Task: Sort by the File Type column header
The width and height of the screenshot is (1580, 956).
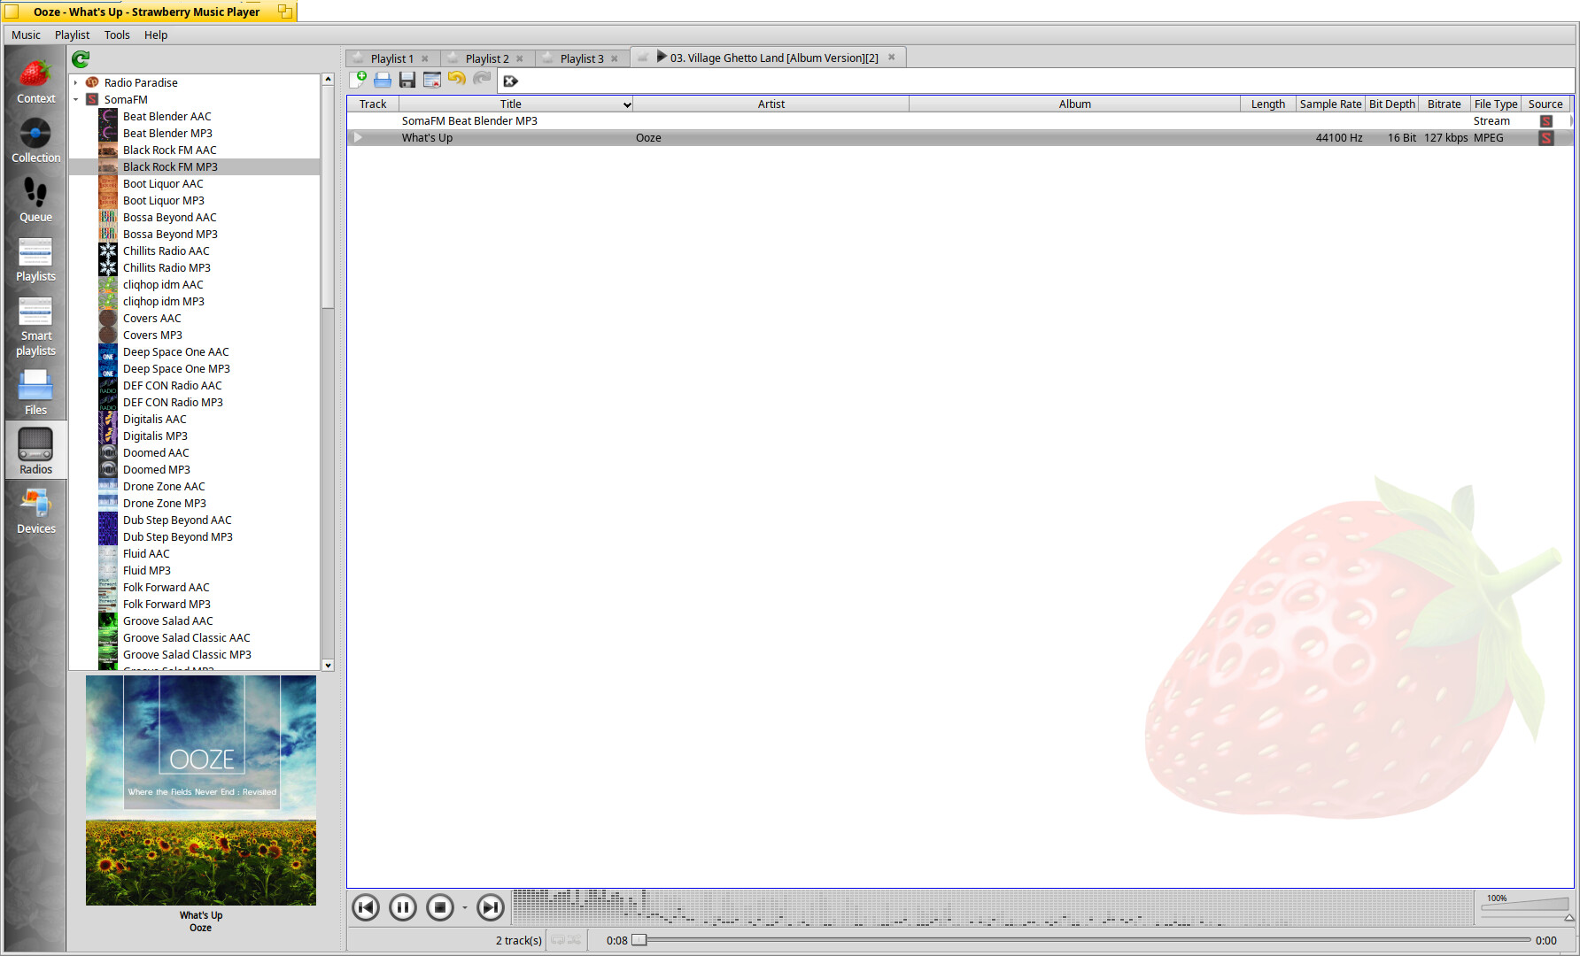Action: (x=1496, y=104)
